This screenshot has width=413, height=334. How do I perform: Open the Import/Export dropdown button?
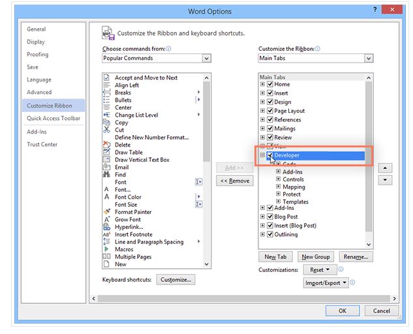(326, 282)
